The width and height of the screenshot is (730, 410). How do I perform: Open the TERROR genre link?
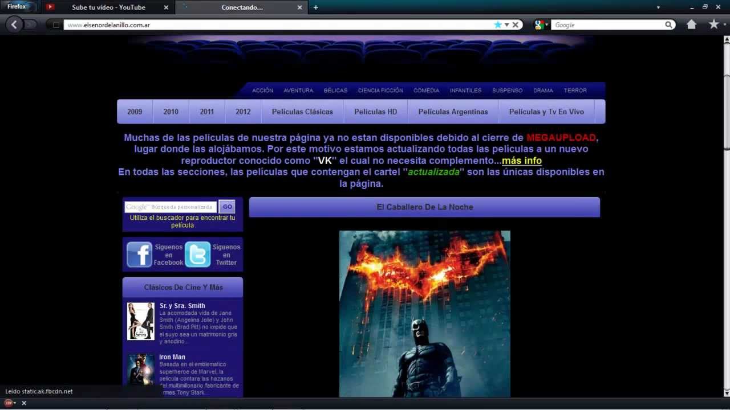(x=575, y=91)
